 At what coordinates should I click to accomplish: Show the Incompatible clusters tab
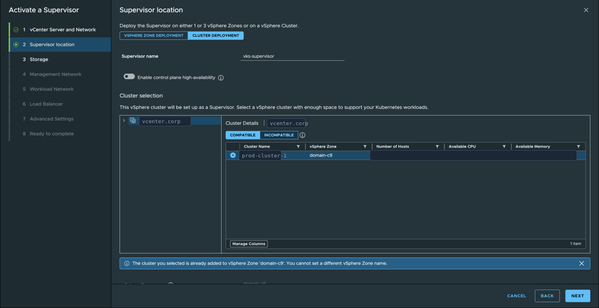coord(279,135)
